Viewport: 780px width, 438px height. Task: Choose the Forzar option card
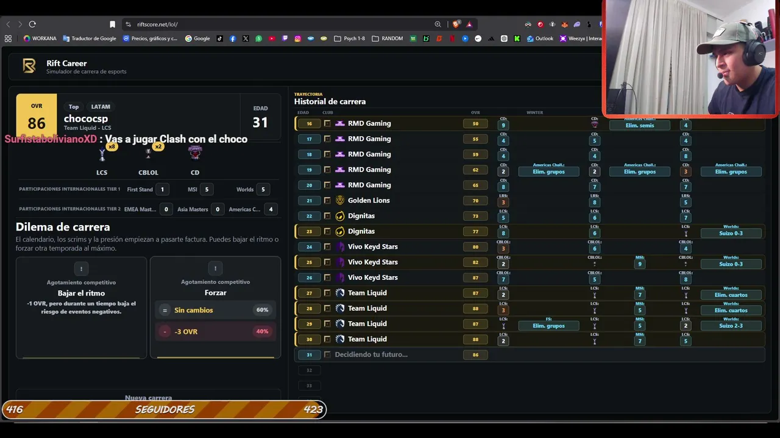[x=215, y=307]
